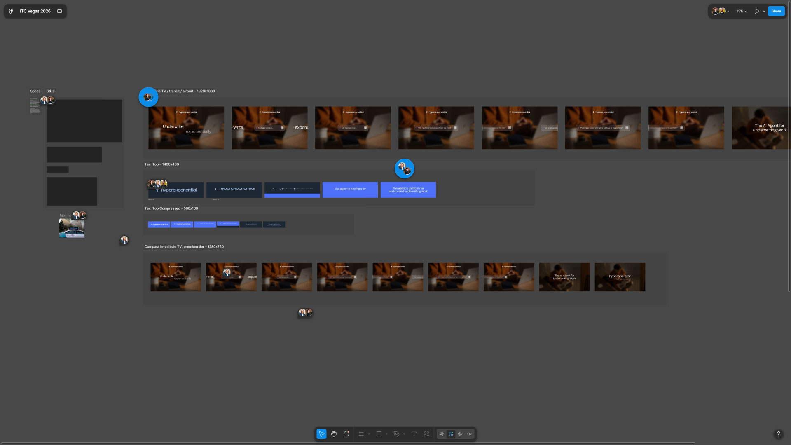
Task: Click the highlighted blue mode icon in toolbar
Action: pos(451,434)
